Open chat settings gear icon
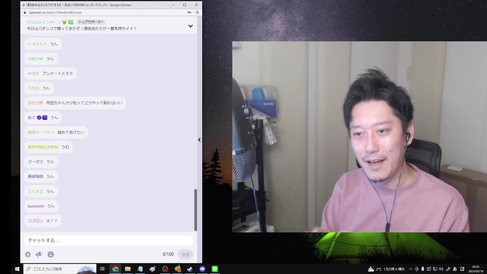Viewport: 487px width, 274px height. [x=28, y=255]
